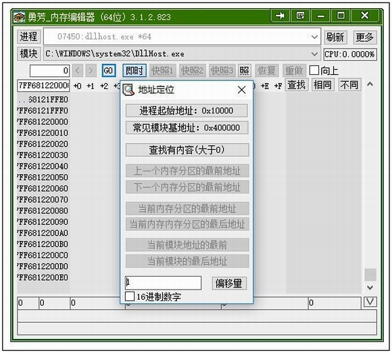Click the next address arrow button
This screenshot has width=392, height=353.
click(91, 71)
